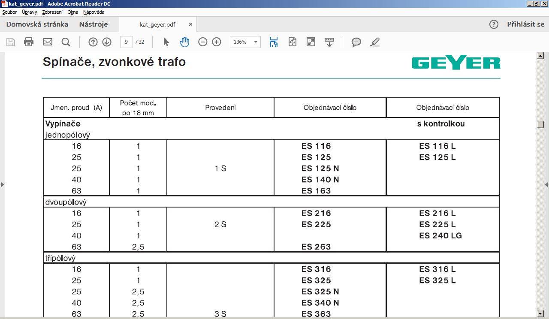Open the Find text magnifier icon

click(66, 42)
